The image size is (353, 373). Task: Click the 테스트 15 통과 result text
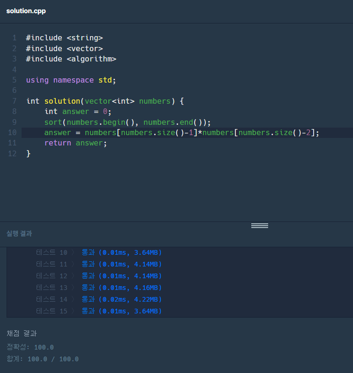coord(121,311)
